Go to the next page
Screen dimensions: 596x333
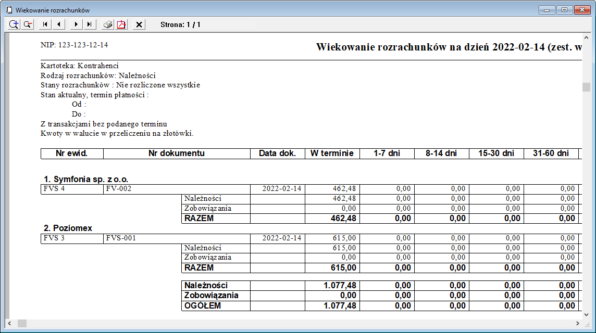(77, 24)
